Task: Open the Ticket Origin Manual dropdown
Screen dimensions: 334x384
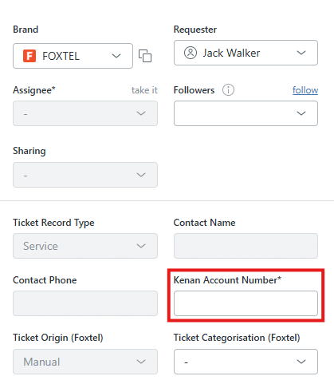Action: pyautogui.click(x=85, y=362)
